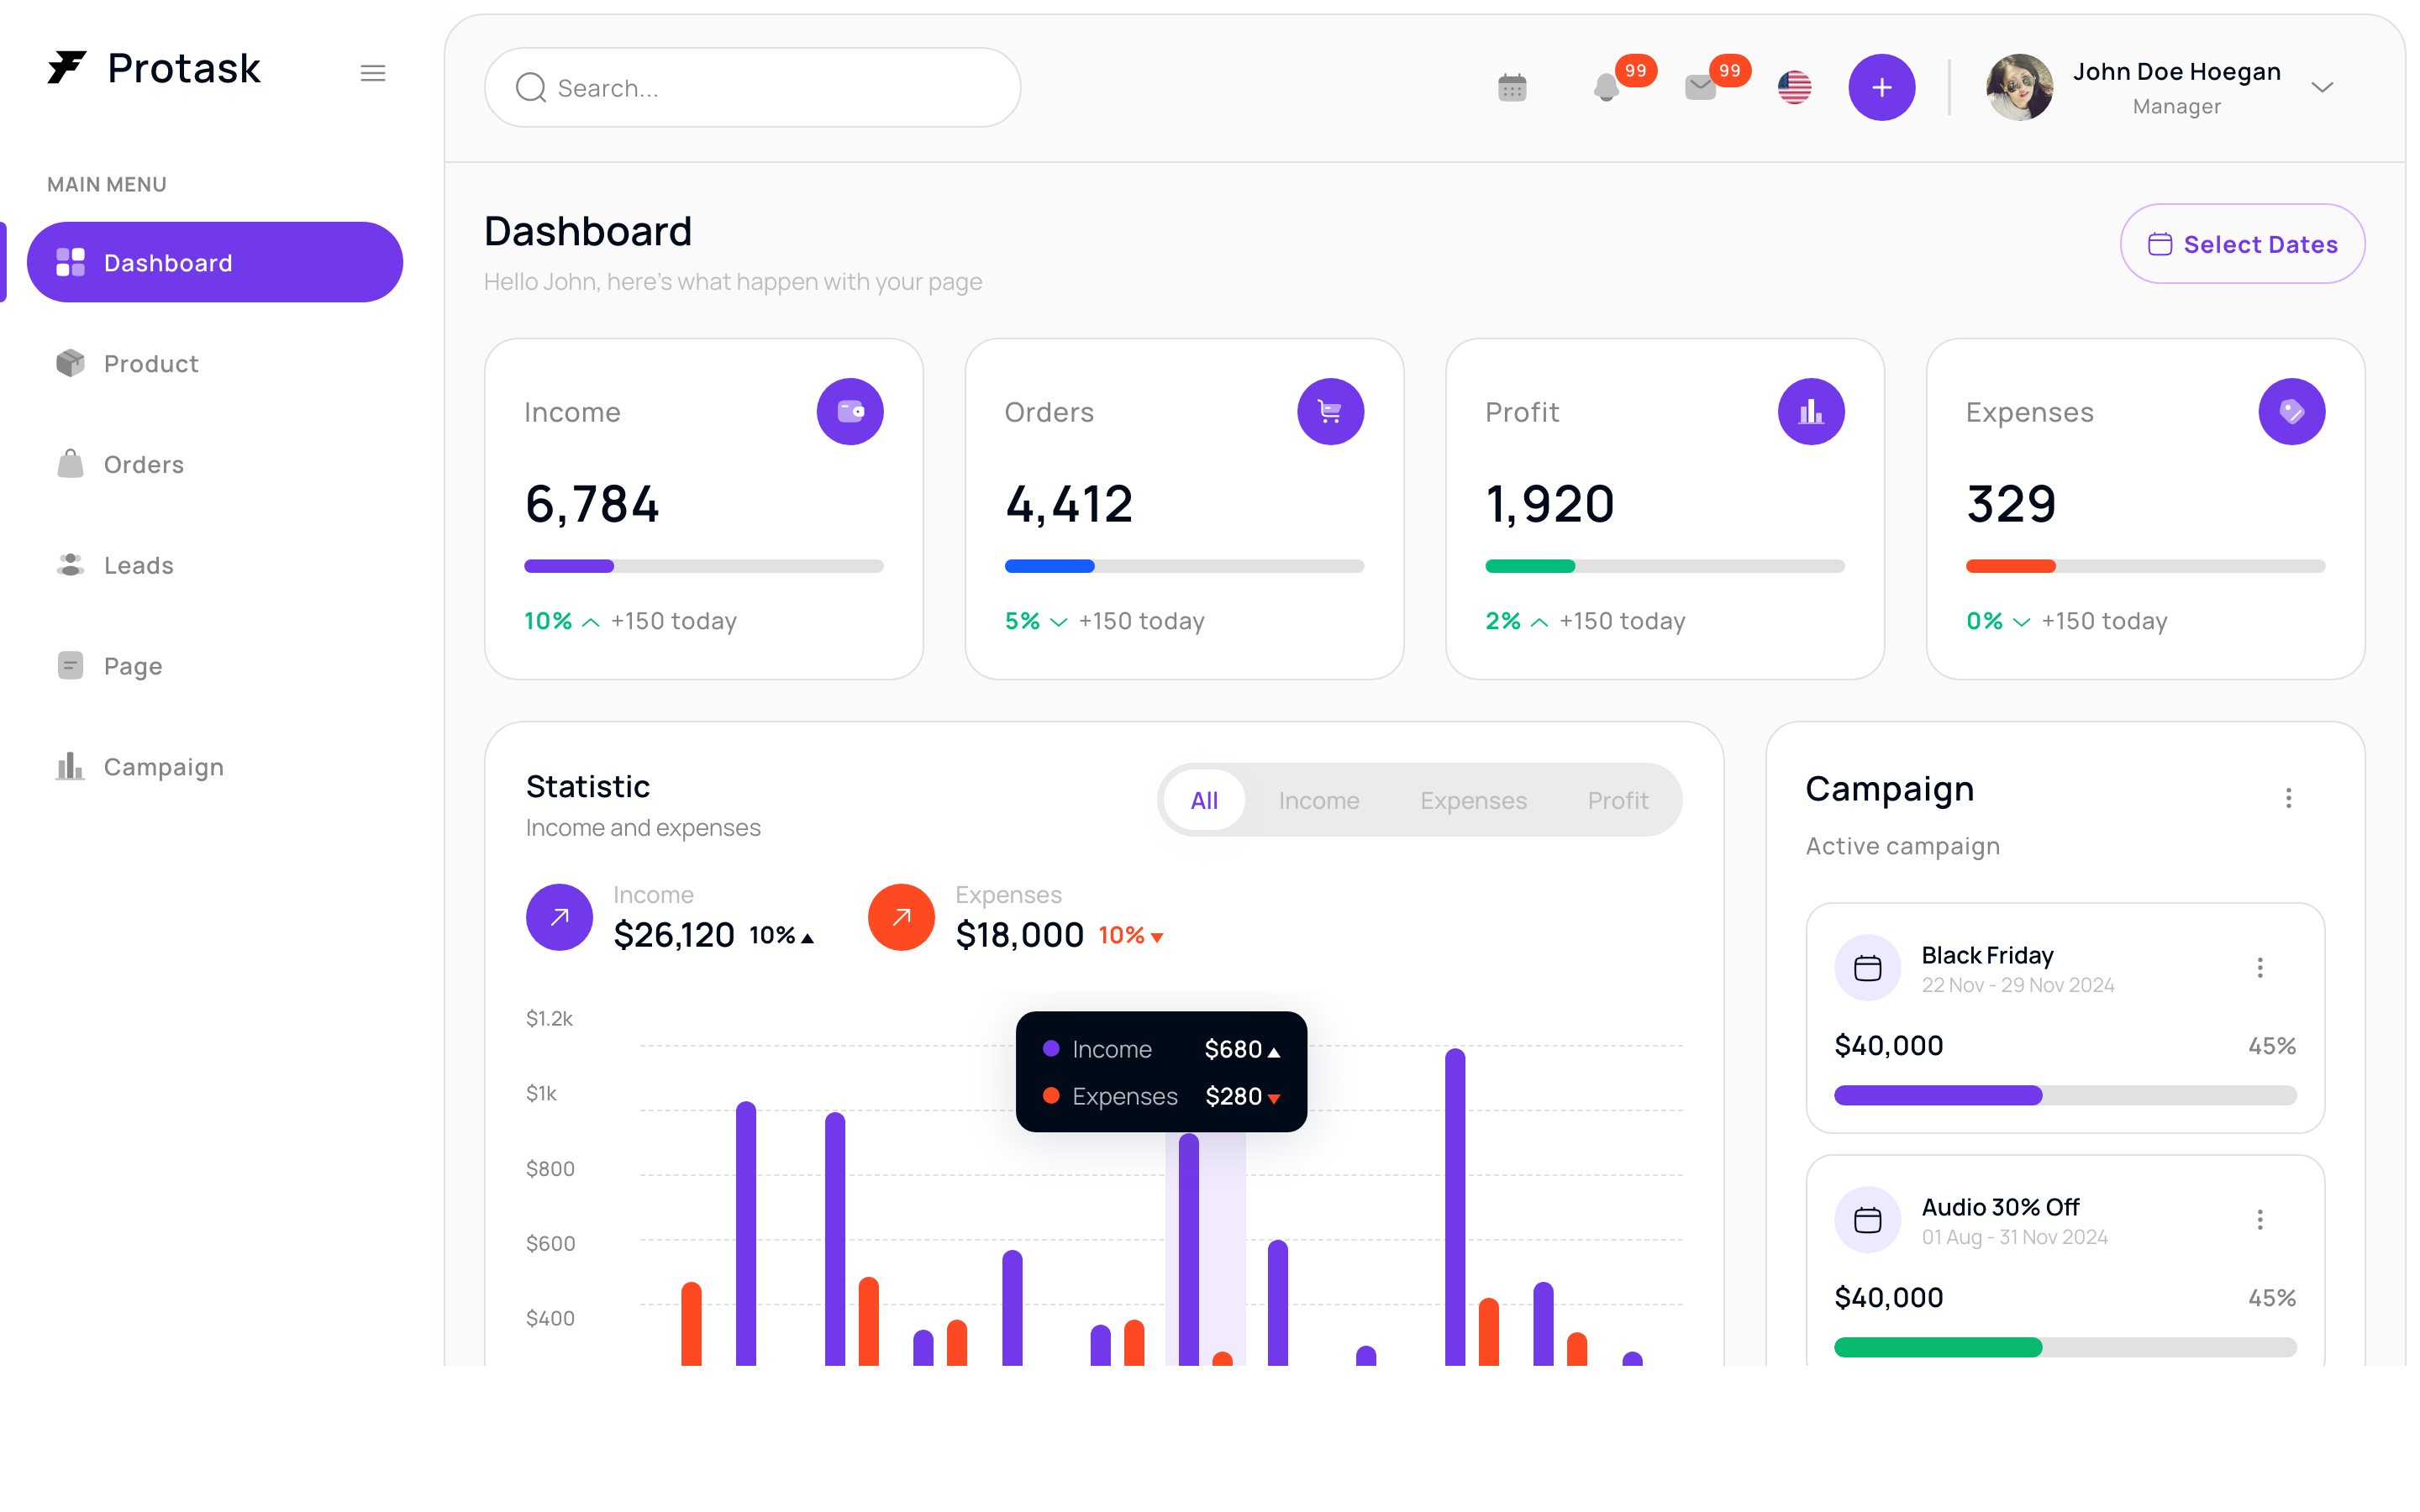Screen dimensions: 2420x1512
Task: Switch statistic filter to Income
Action: coord(1318,800)
